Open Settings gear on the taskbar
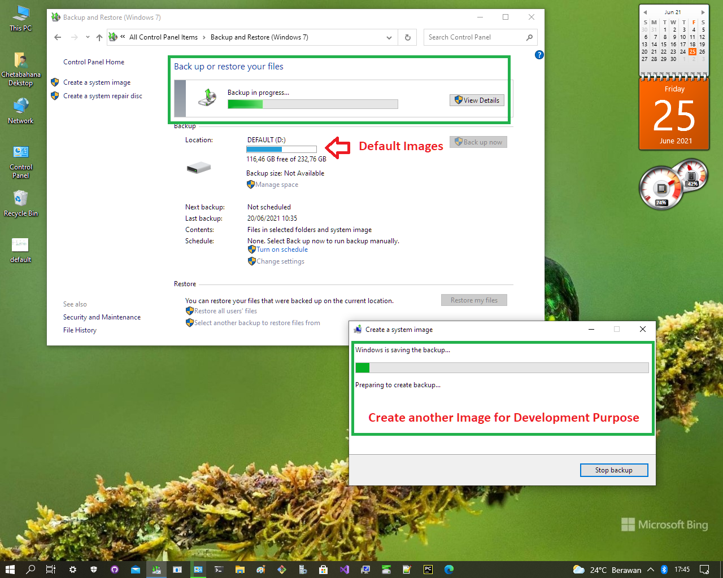This screenshot has height=578, width=723. (x=72, y=570)
